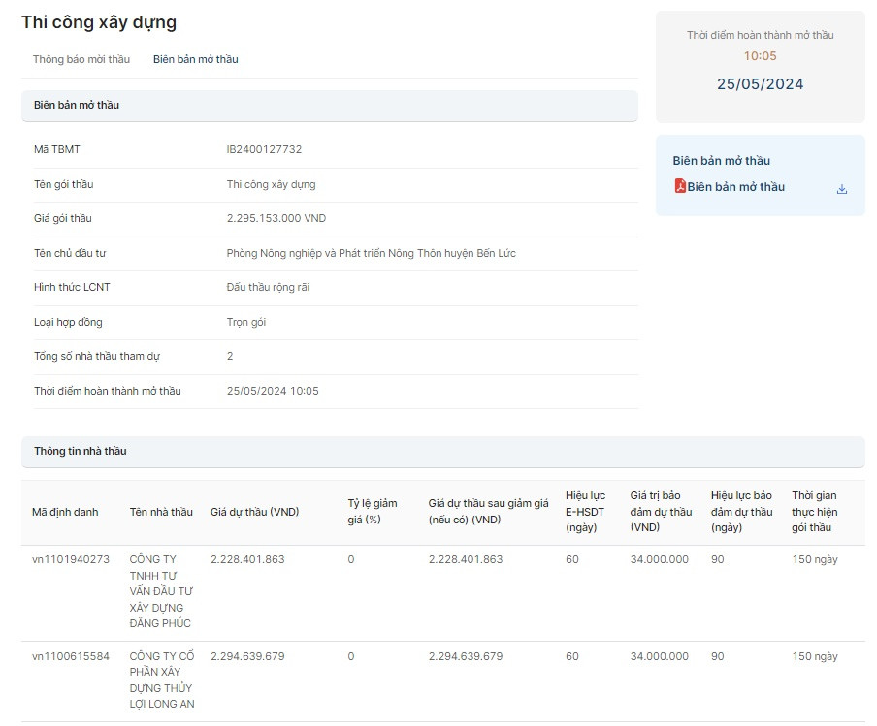The height and width of the screenshot is (726, 877).
Task: Click bidder ID vn1100615584
Action: pos(71,656)
